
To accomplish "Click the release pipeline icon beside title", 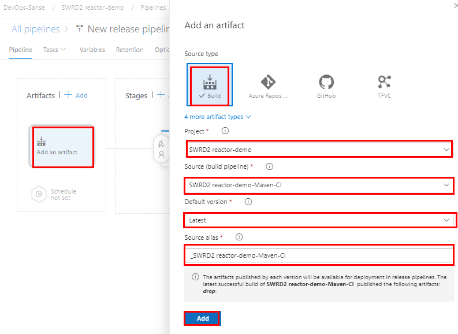I will click(80, 28).
